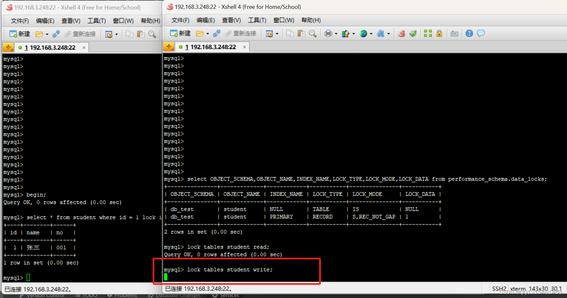Expand properties dropdown arrow in right window

(x=277, y=34)
